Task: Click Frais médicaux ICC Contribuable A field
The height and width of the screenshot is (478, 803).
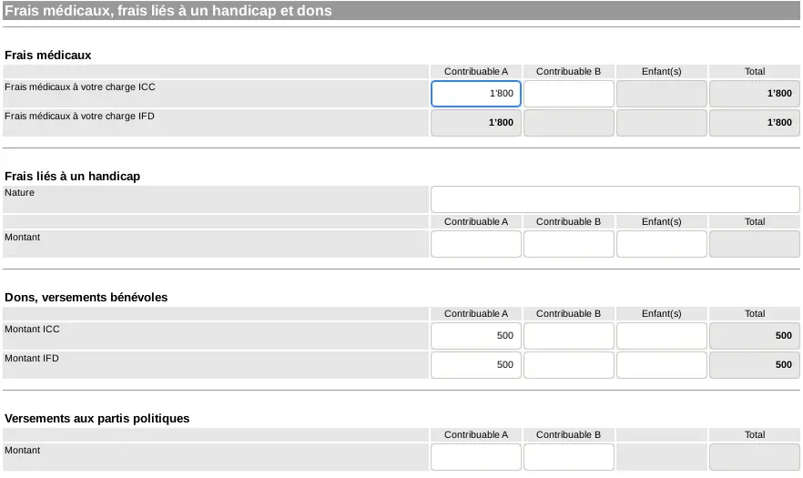Action: pos(476,93)
